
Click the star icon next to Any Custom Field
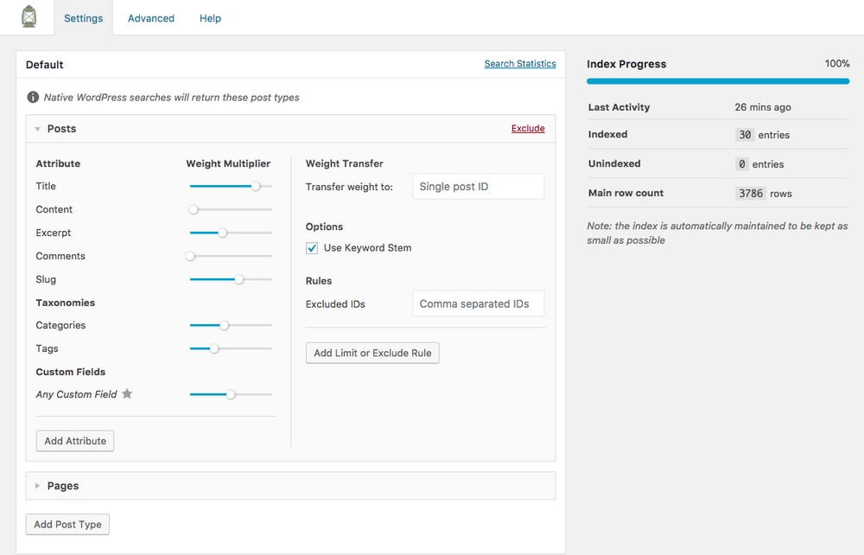127,394
